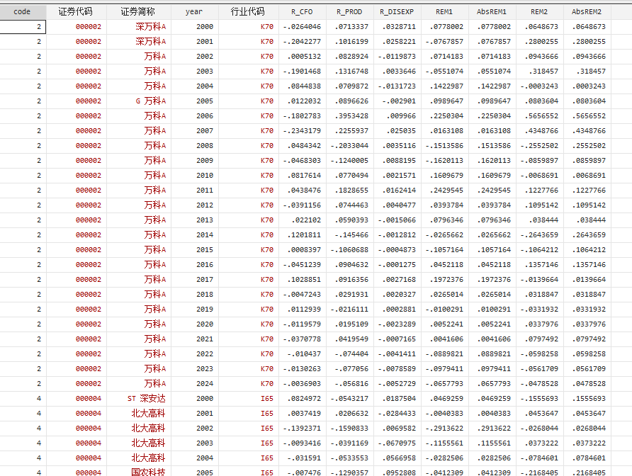Select R_DISEXP value .0162414
Viewport: 632px width, 476px height.
click(x=399, y=191)
